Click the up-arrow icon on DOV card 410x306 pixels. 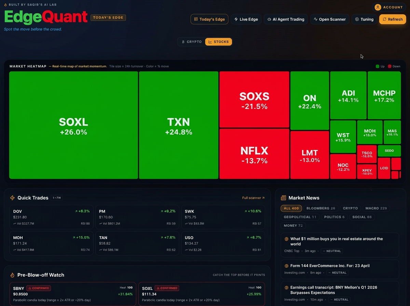[76, 211]
